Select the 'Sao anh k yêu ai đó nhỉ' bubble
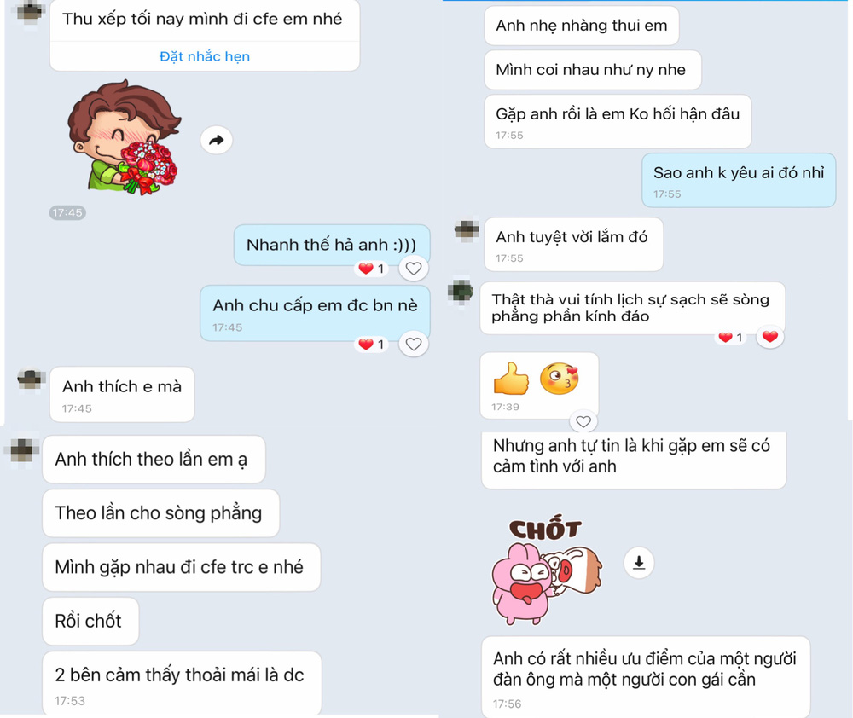The width and height of the screenshot is (853, 718). click(739, 180)
